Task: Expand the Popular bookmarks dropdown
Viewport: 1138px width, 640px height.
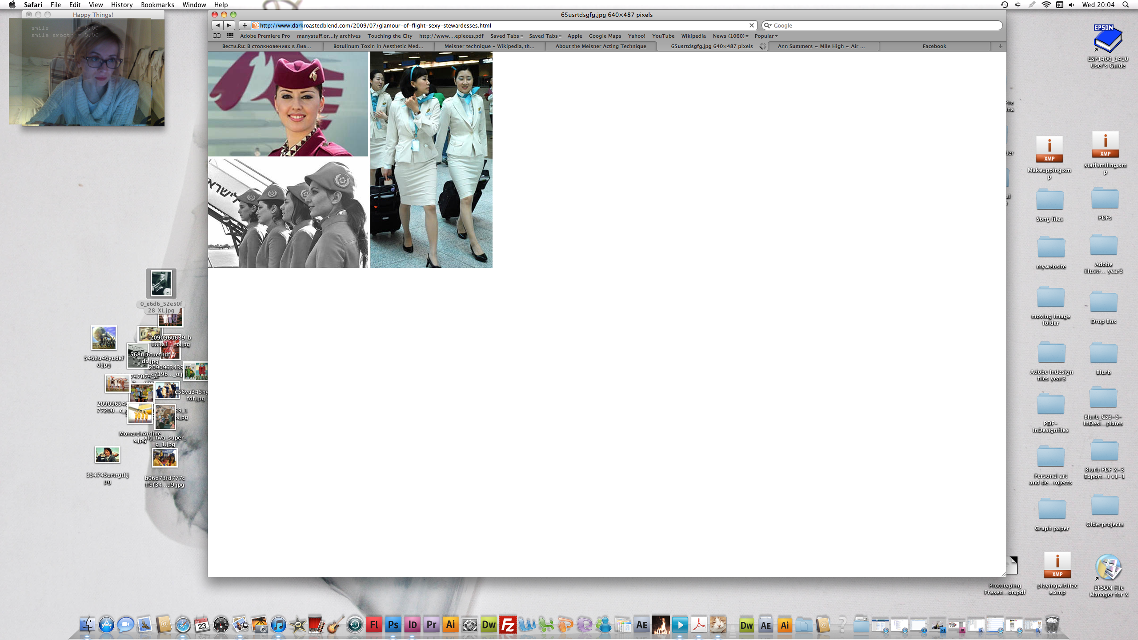Action: [766, 36]
